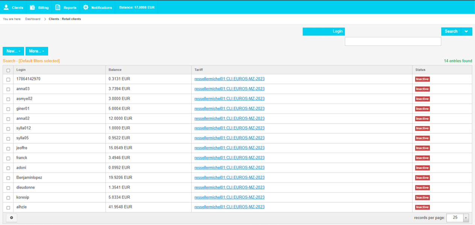Open the New... dropdown
Viewport: 475px width, 225px height.
coord(13,51)
